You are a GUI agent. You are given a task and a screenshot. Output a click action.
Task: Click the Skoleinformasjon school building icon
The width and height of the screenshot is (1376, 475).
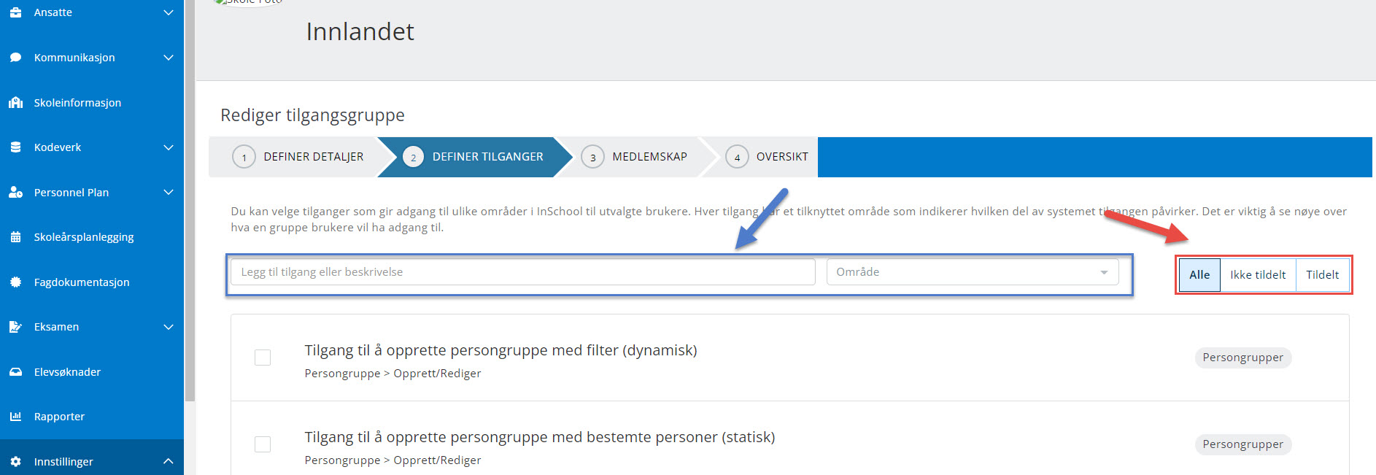(15, 103)
